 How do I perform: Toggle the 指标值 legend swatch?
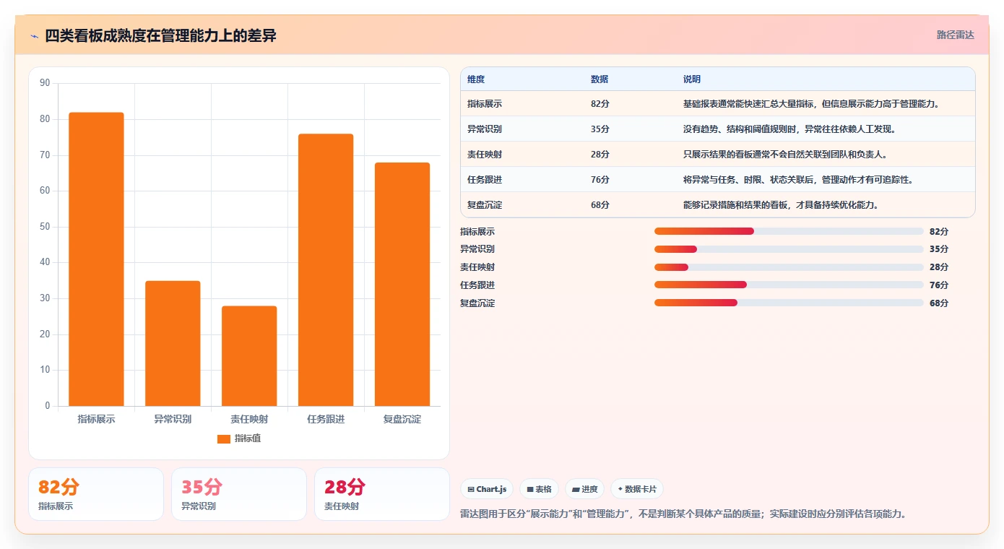(x=224, y=438)
